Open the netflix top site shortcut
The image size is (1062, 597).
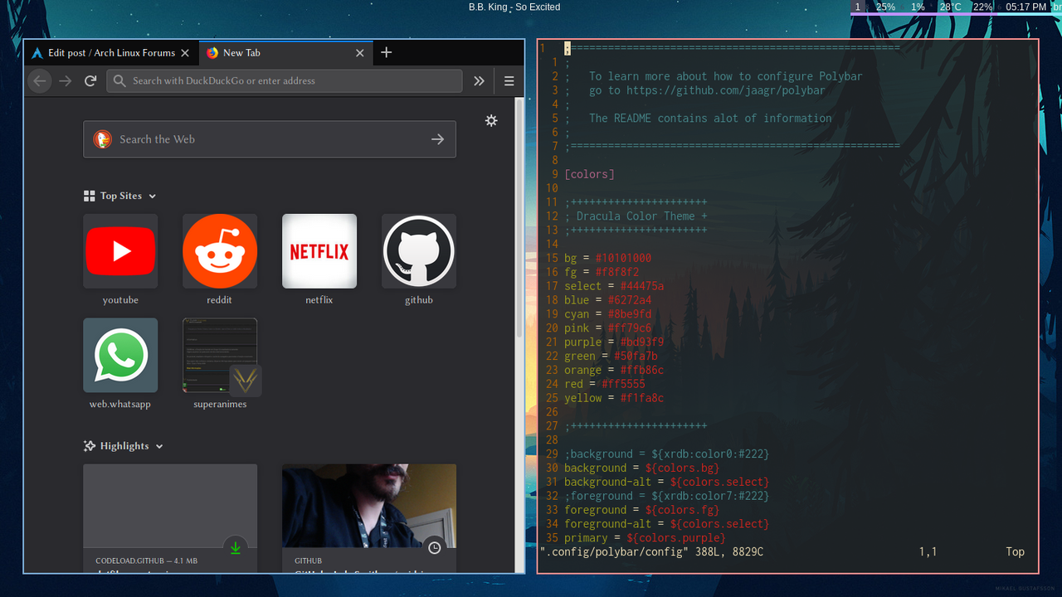pyautogui.click(x=319, y=251)
